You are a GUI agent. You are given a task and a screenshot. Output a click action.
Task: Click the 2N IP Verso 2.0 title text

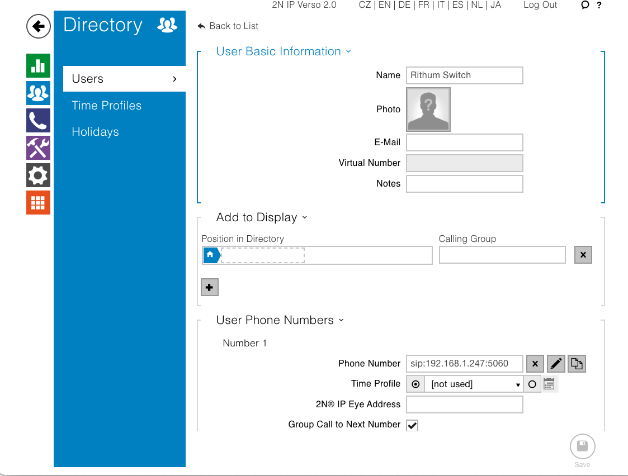point(304,5)
